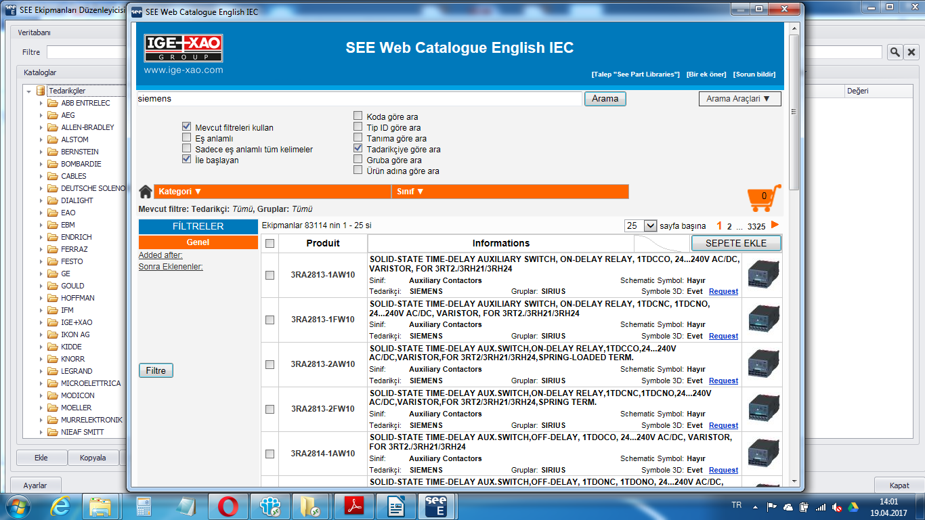The image size is (925, 520).
Task: Go to results page 2
Action: point(729,226)
